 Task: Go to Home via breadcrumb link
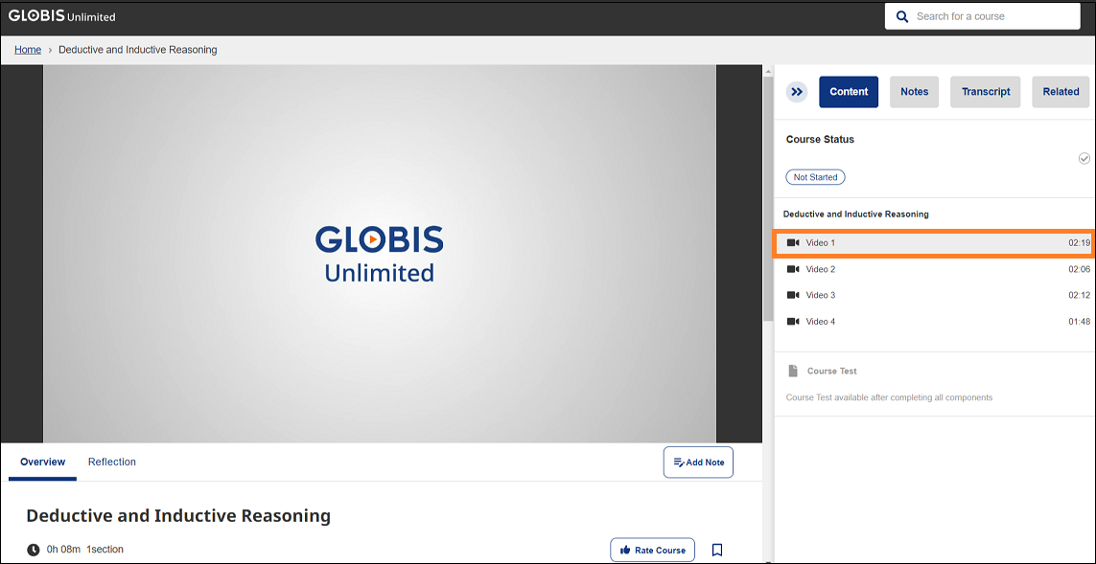[28, 50]
